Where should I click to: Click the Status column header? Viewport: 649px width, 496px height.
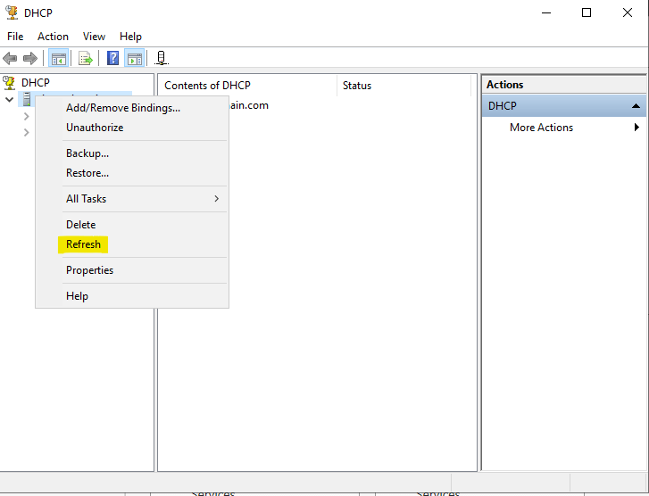pos(357,86)
